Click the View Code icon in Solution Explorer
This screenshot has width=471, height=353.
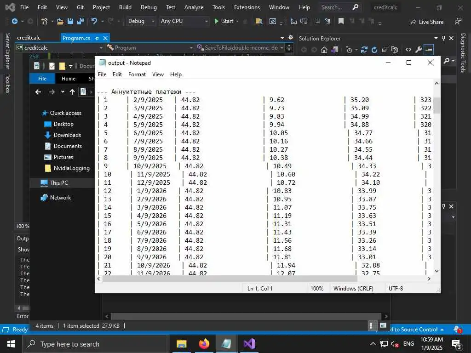click(x=408, y=50)
